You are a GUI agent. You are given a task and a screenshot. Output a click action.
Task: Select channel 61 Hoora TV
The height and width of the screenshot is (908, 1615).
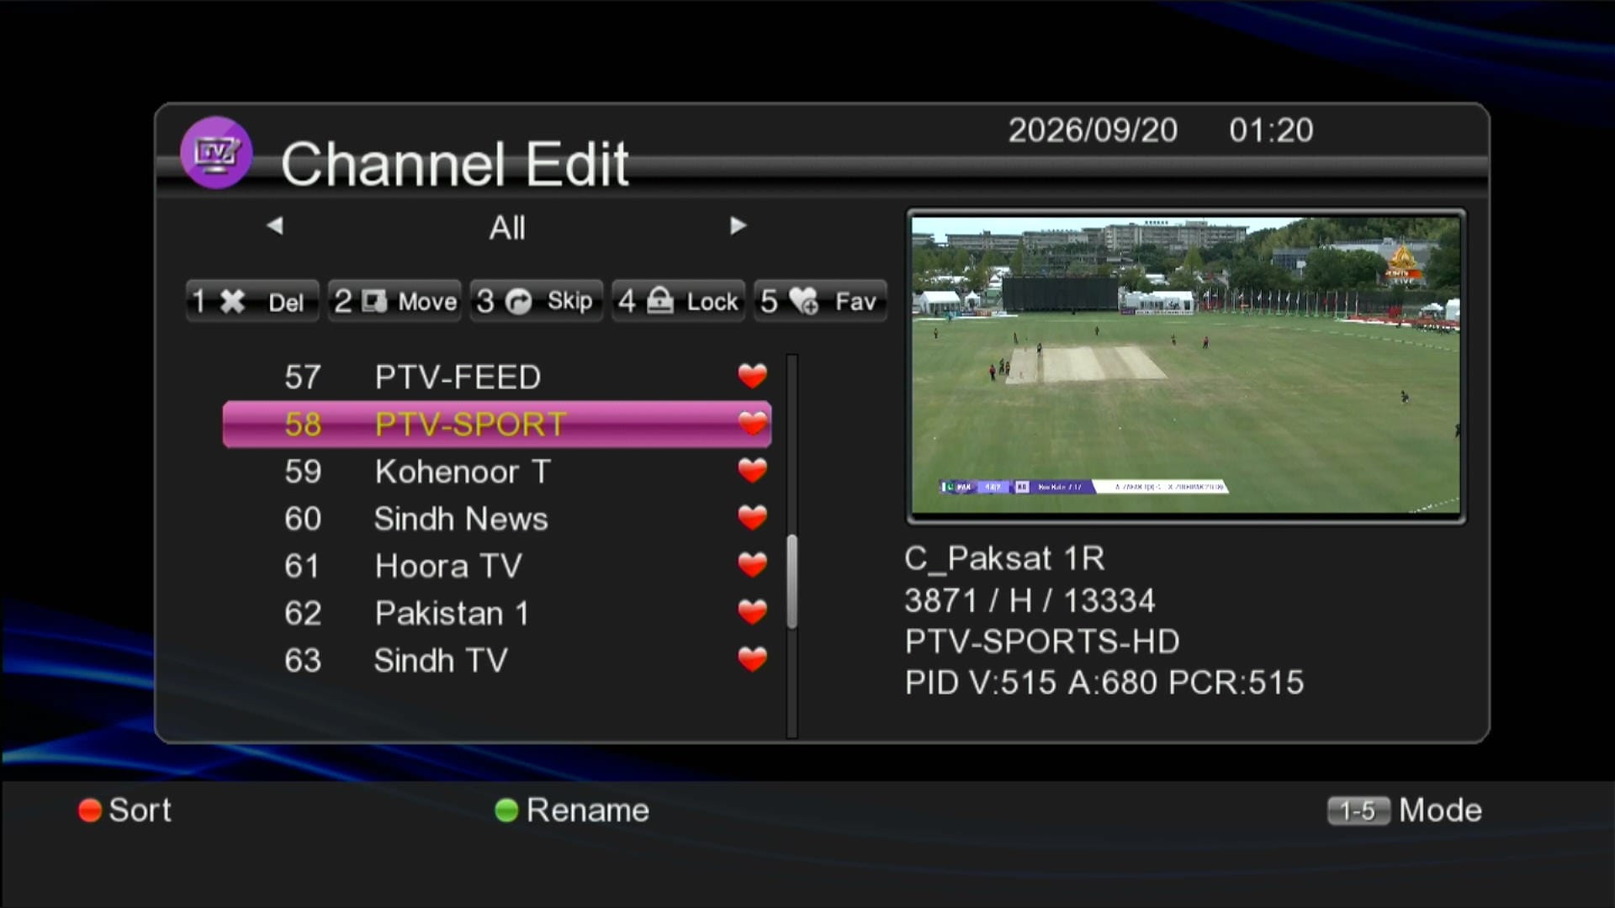(497, 565)
